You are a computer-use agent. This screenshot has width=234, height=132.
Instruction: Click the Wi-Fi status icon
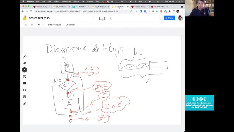coord(145,1)
